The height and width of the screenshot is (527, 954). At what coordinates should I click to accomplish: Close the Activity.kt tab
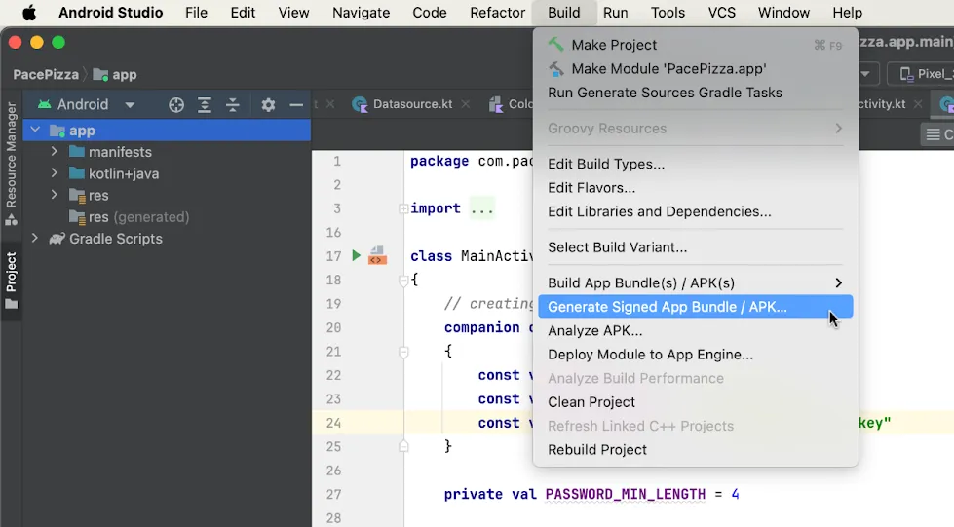[918, 104]
